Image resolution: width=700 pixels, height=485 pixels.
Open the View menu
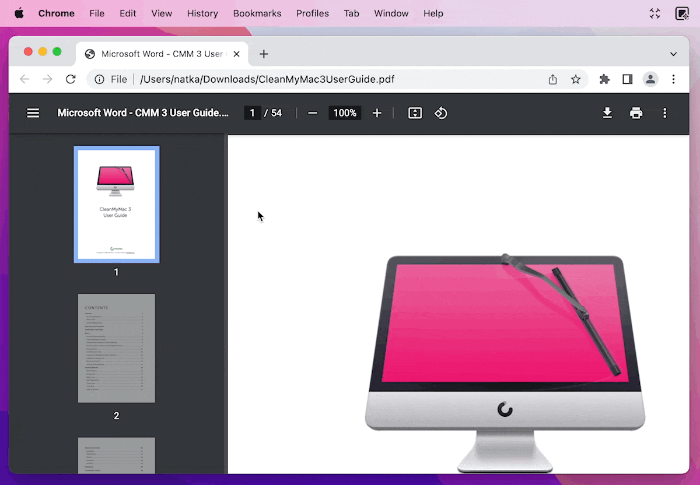pos(162,13)
